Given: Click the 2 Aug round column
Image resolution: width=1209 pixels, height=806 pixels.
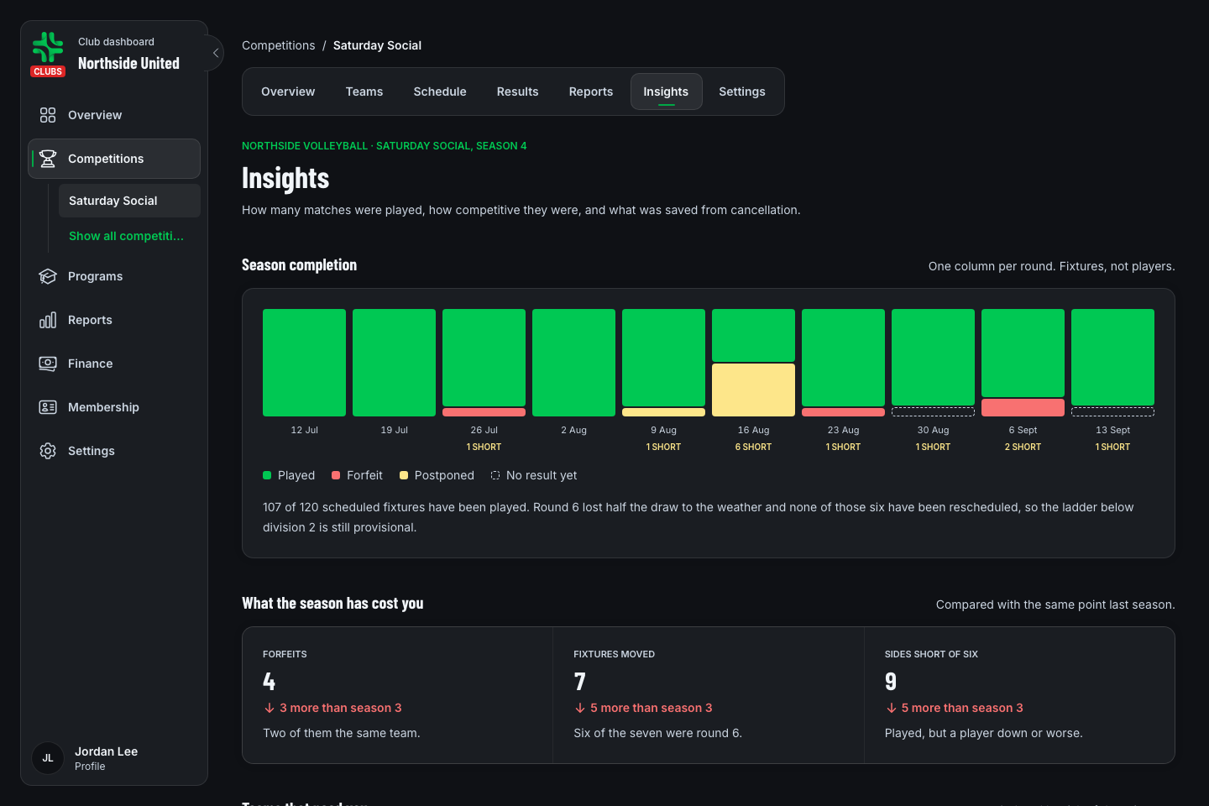Looking at the screenshot, I should (x=573, y=363).
